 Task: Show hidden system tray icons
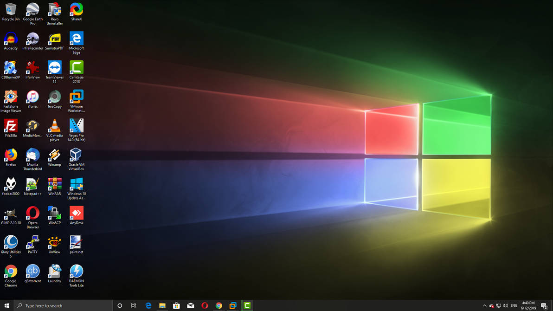[x=485, y=306]
